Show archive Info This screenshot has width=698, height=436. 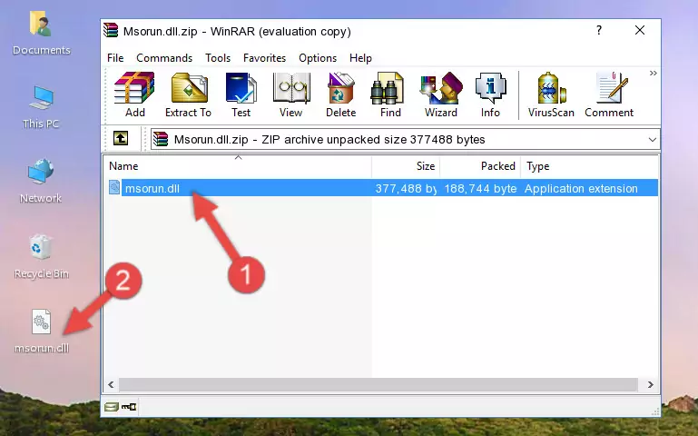click(490, 94)
